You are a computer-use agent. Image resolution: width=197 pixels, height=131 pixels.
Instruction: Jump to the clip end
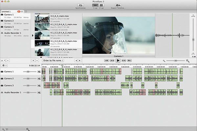click(129, 60)
